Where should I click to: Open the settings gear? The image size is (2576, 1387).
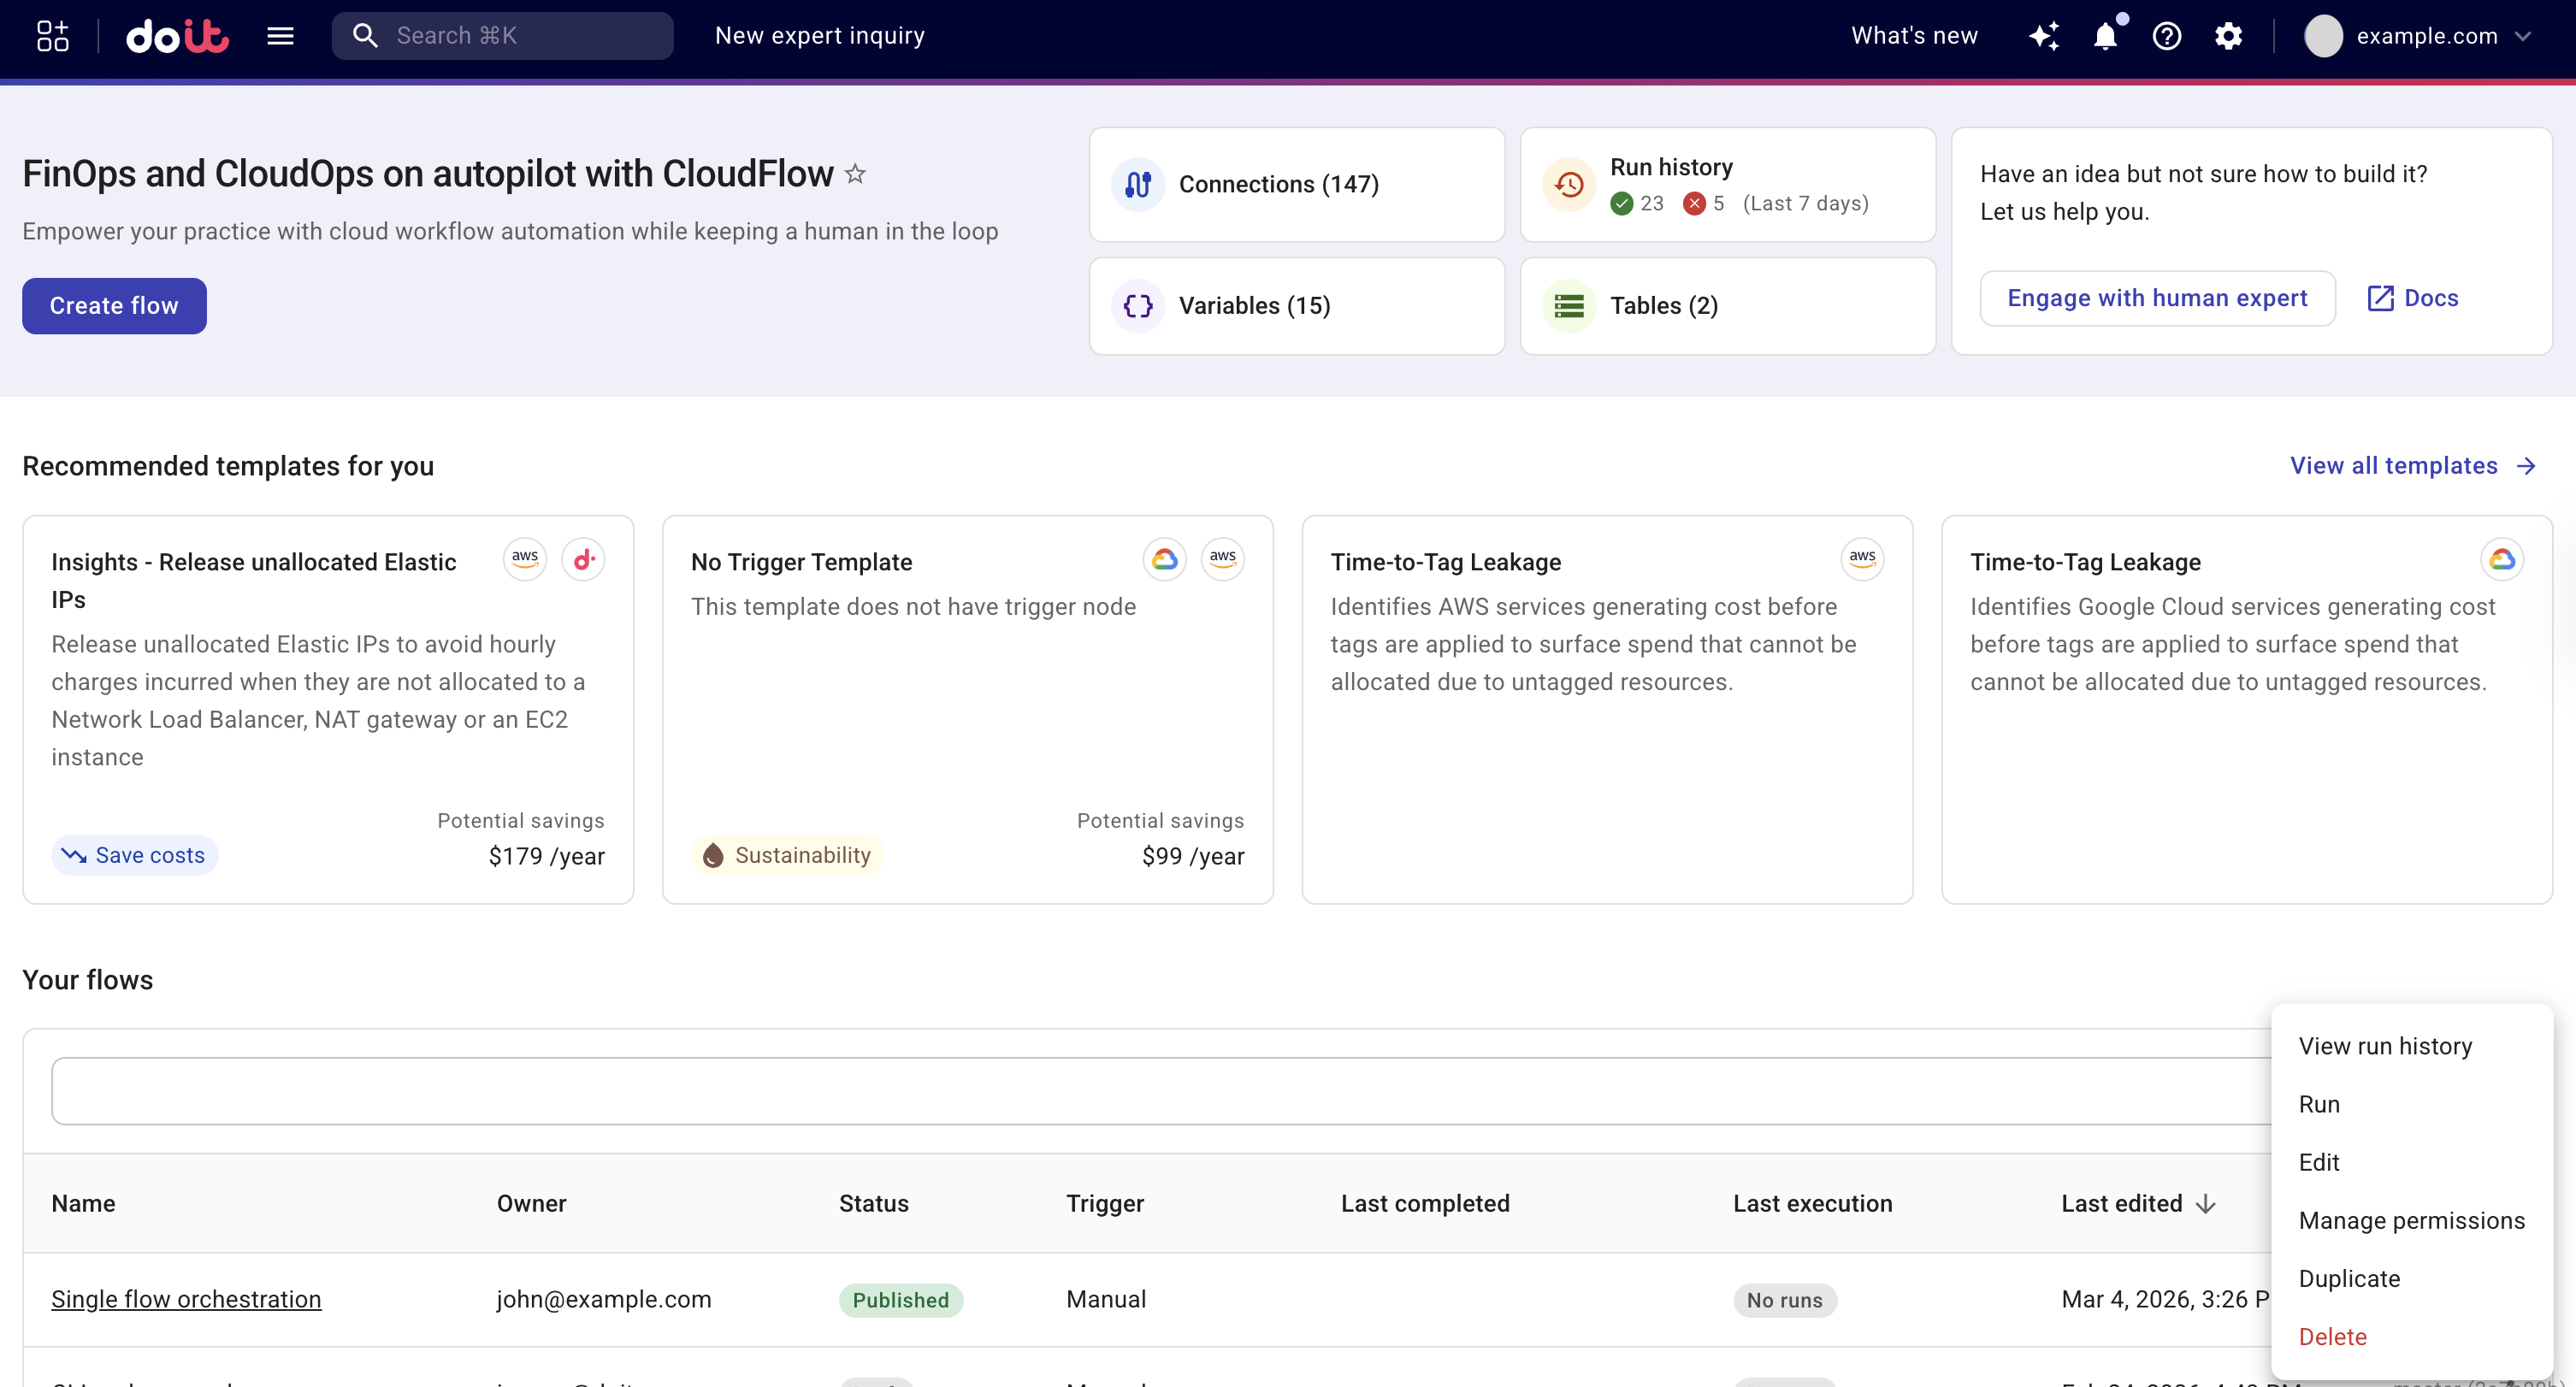(x=2229, y=35)
